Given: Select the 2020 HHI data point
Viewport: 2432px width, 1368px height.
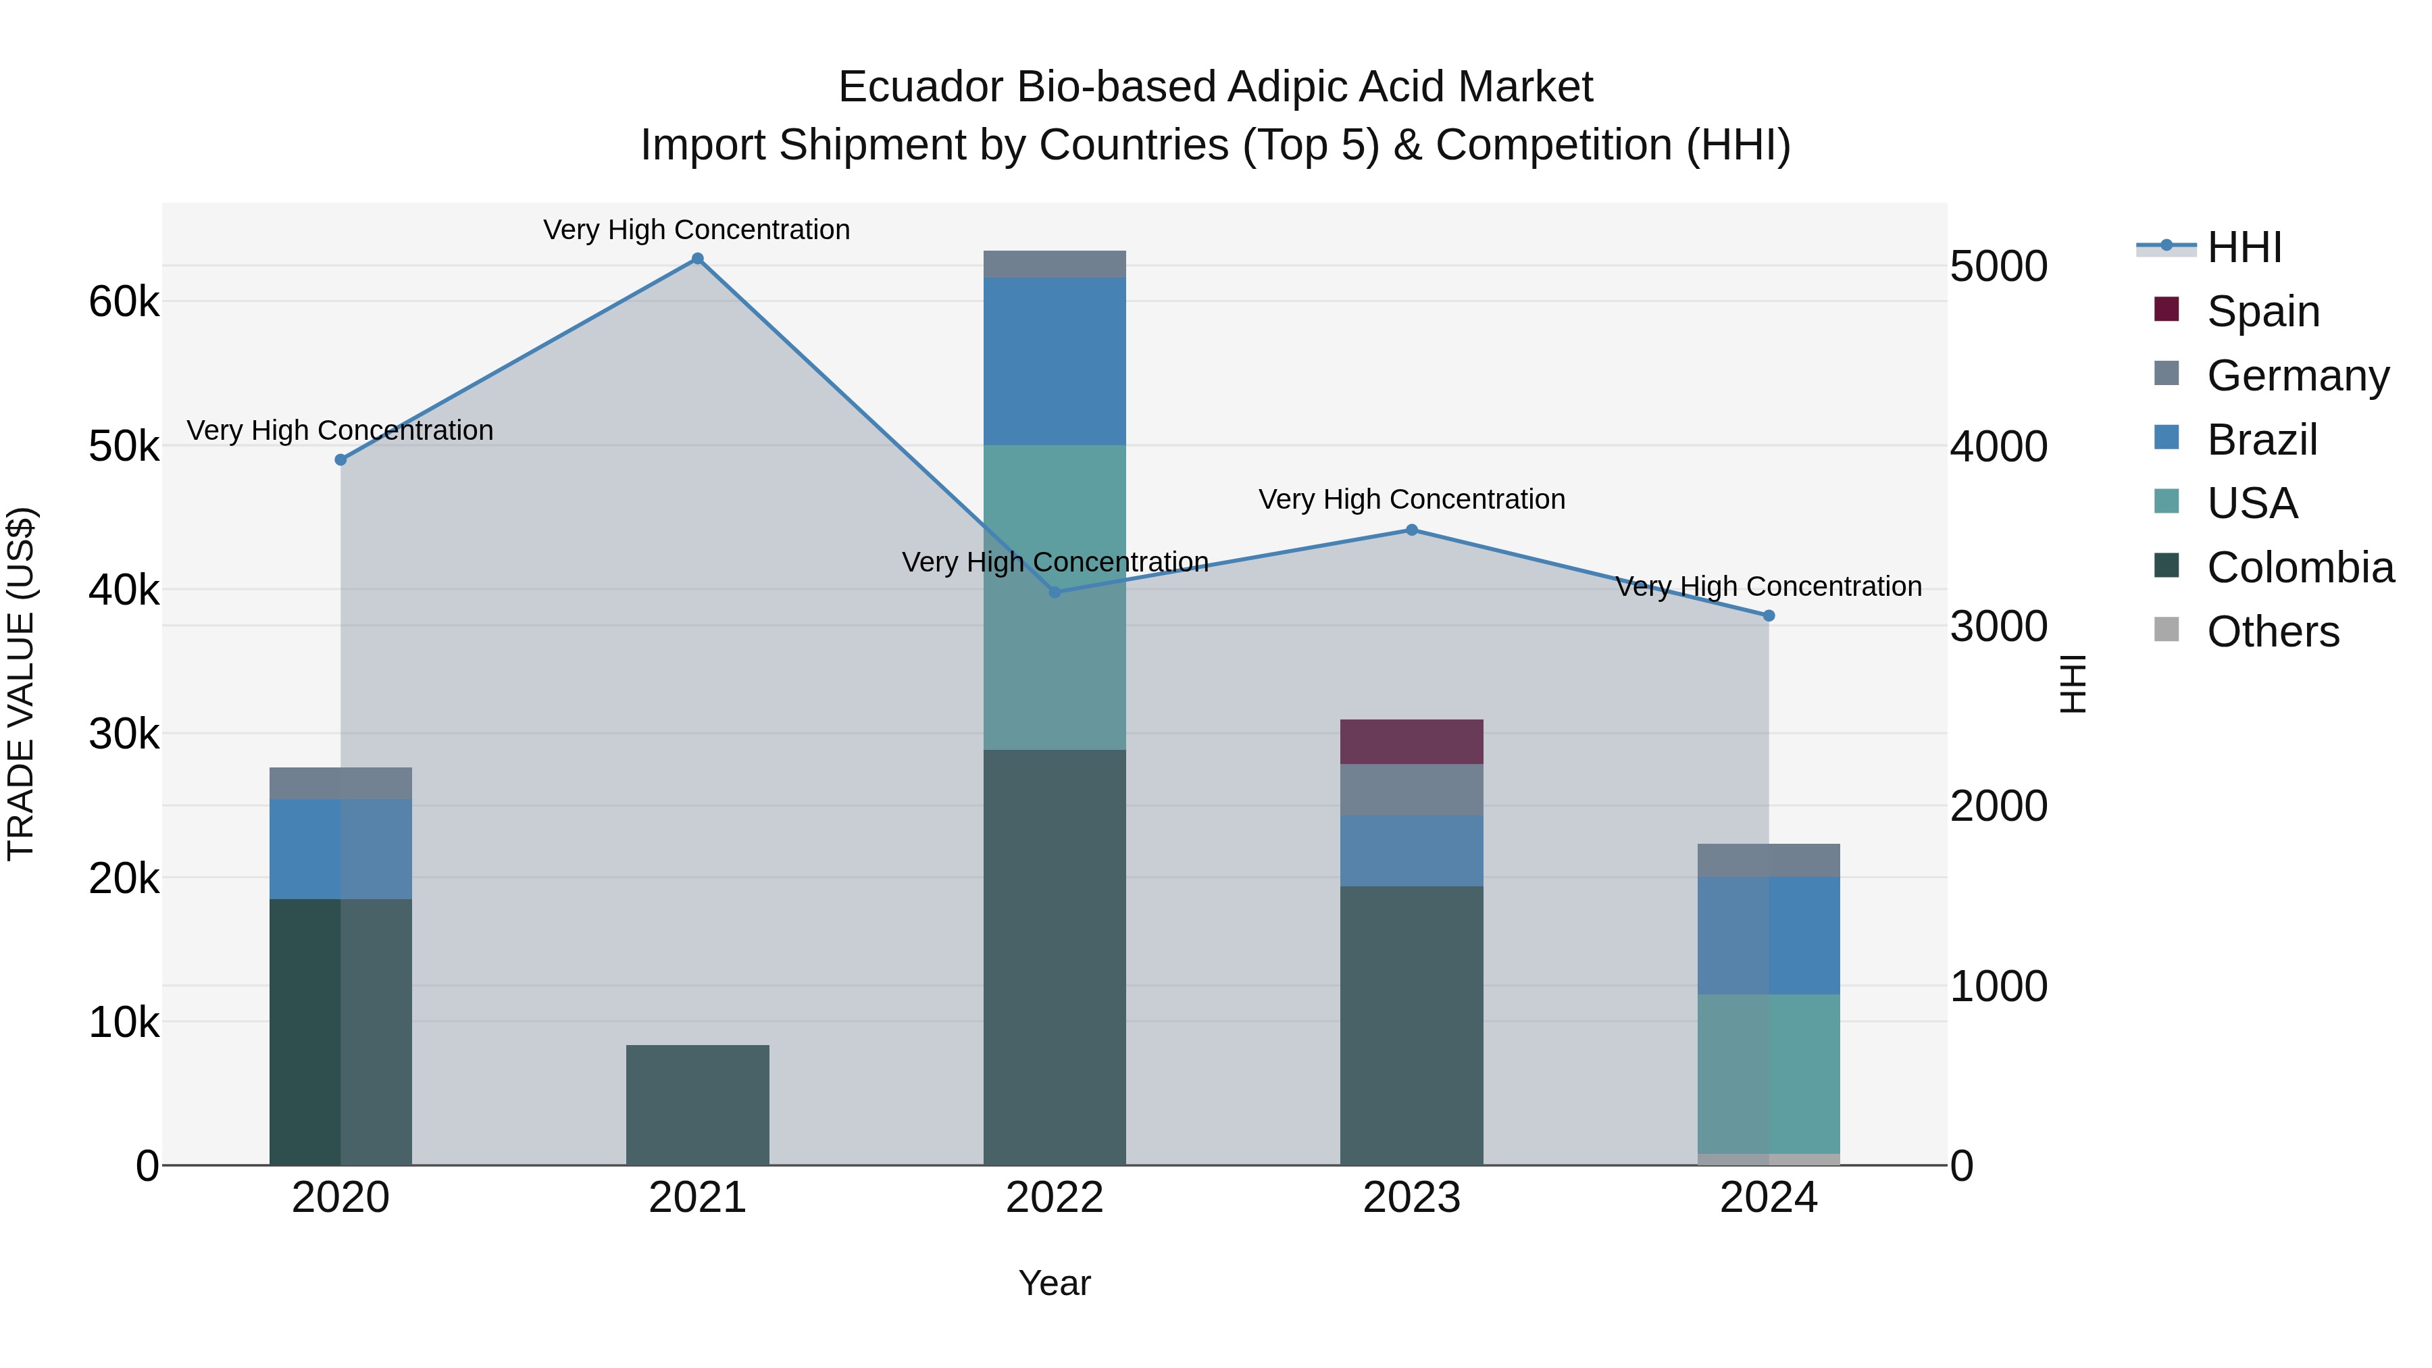Looking at the screenshot, I should (x=341, y=460).
